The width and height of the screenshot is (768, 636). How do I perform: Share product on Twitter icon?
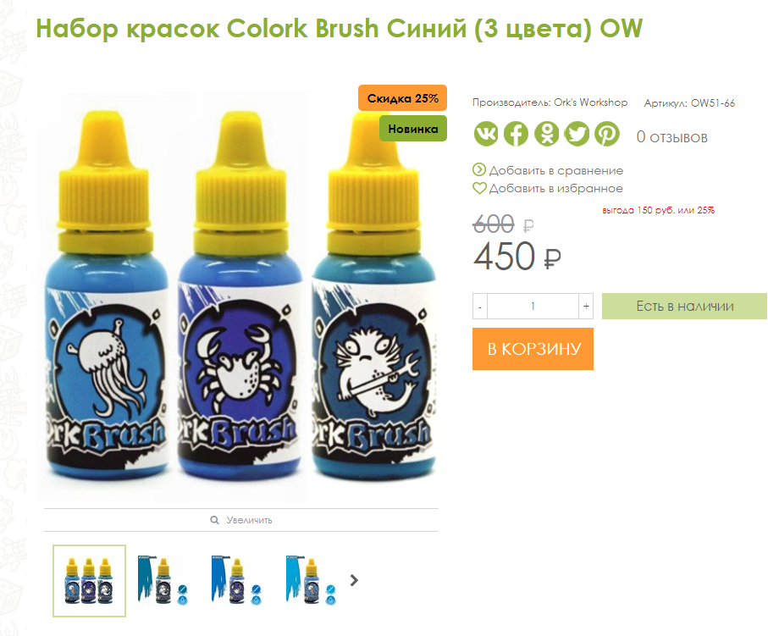(x=577, y=133)
